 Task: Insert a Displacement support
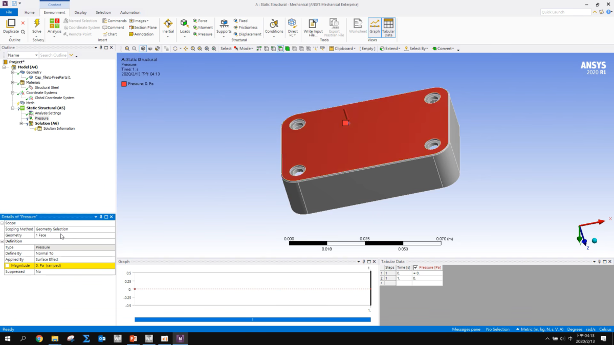247,34
